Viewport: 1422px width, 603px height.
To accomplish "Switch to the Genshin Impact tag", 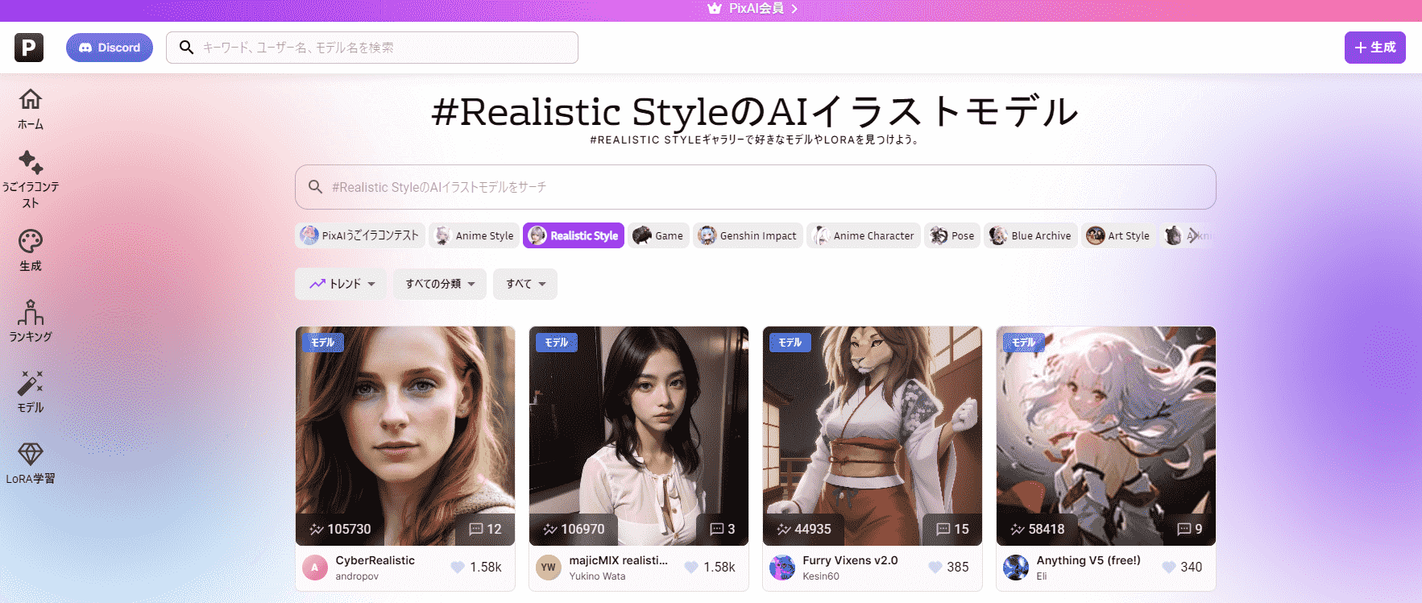I will tap(748, 235).
